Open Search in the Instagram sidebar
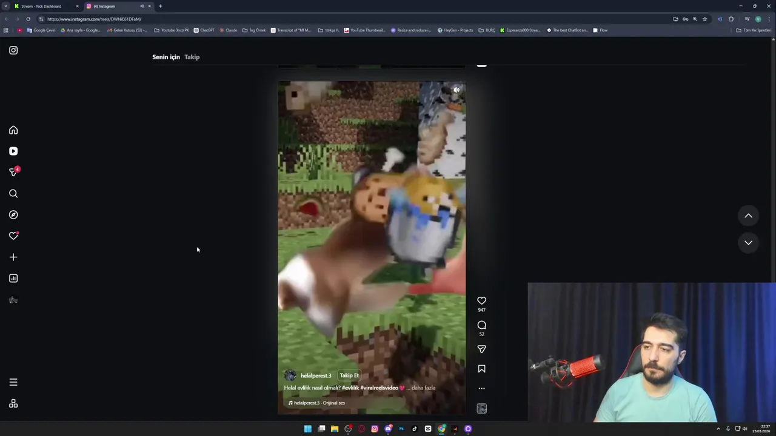This screenshot has height=436, width=776. 13,194
